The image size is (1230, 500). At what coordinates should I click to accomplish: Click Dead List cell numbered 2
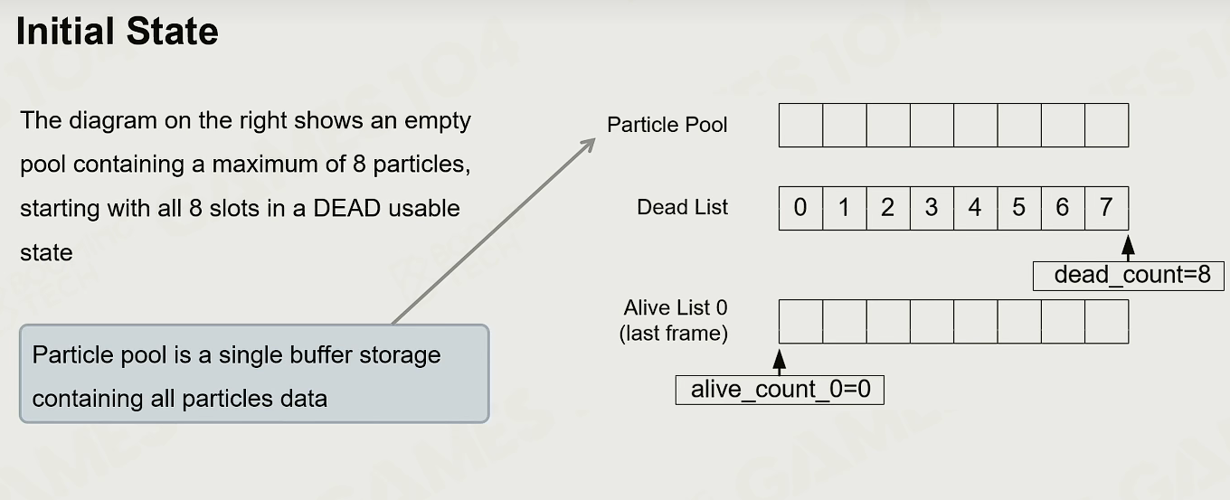(x=888, y=208)
